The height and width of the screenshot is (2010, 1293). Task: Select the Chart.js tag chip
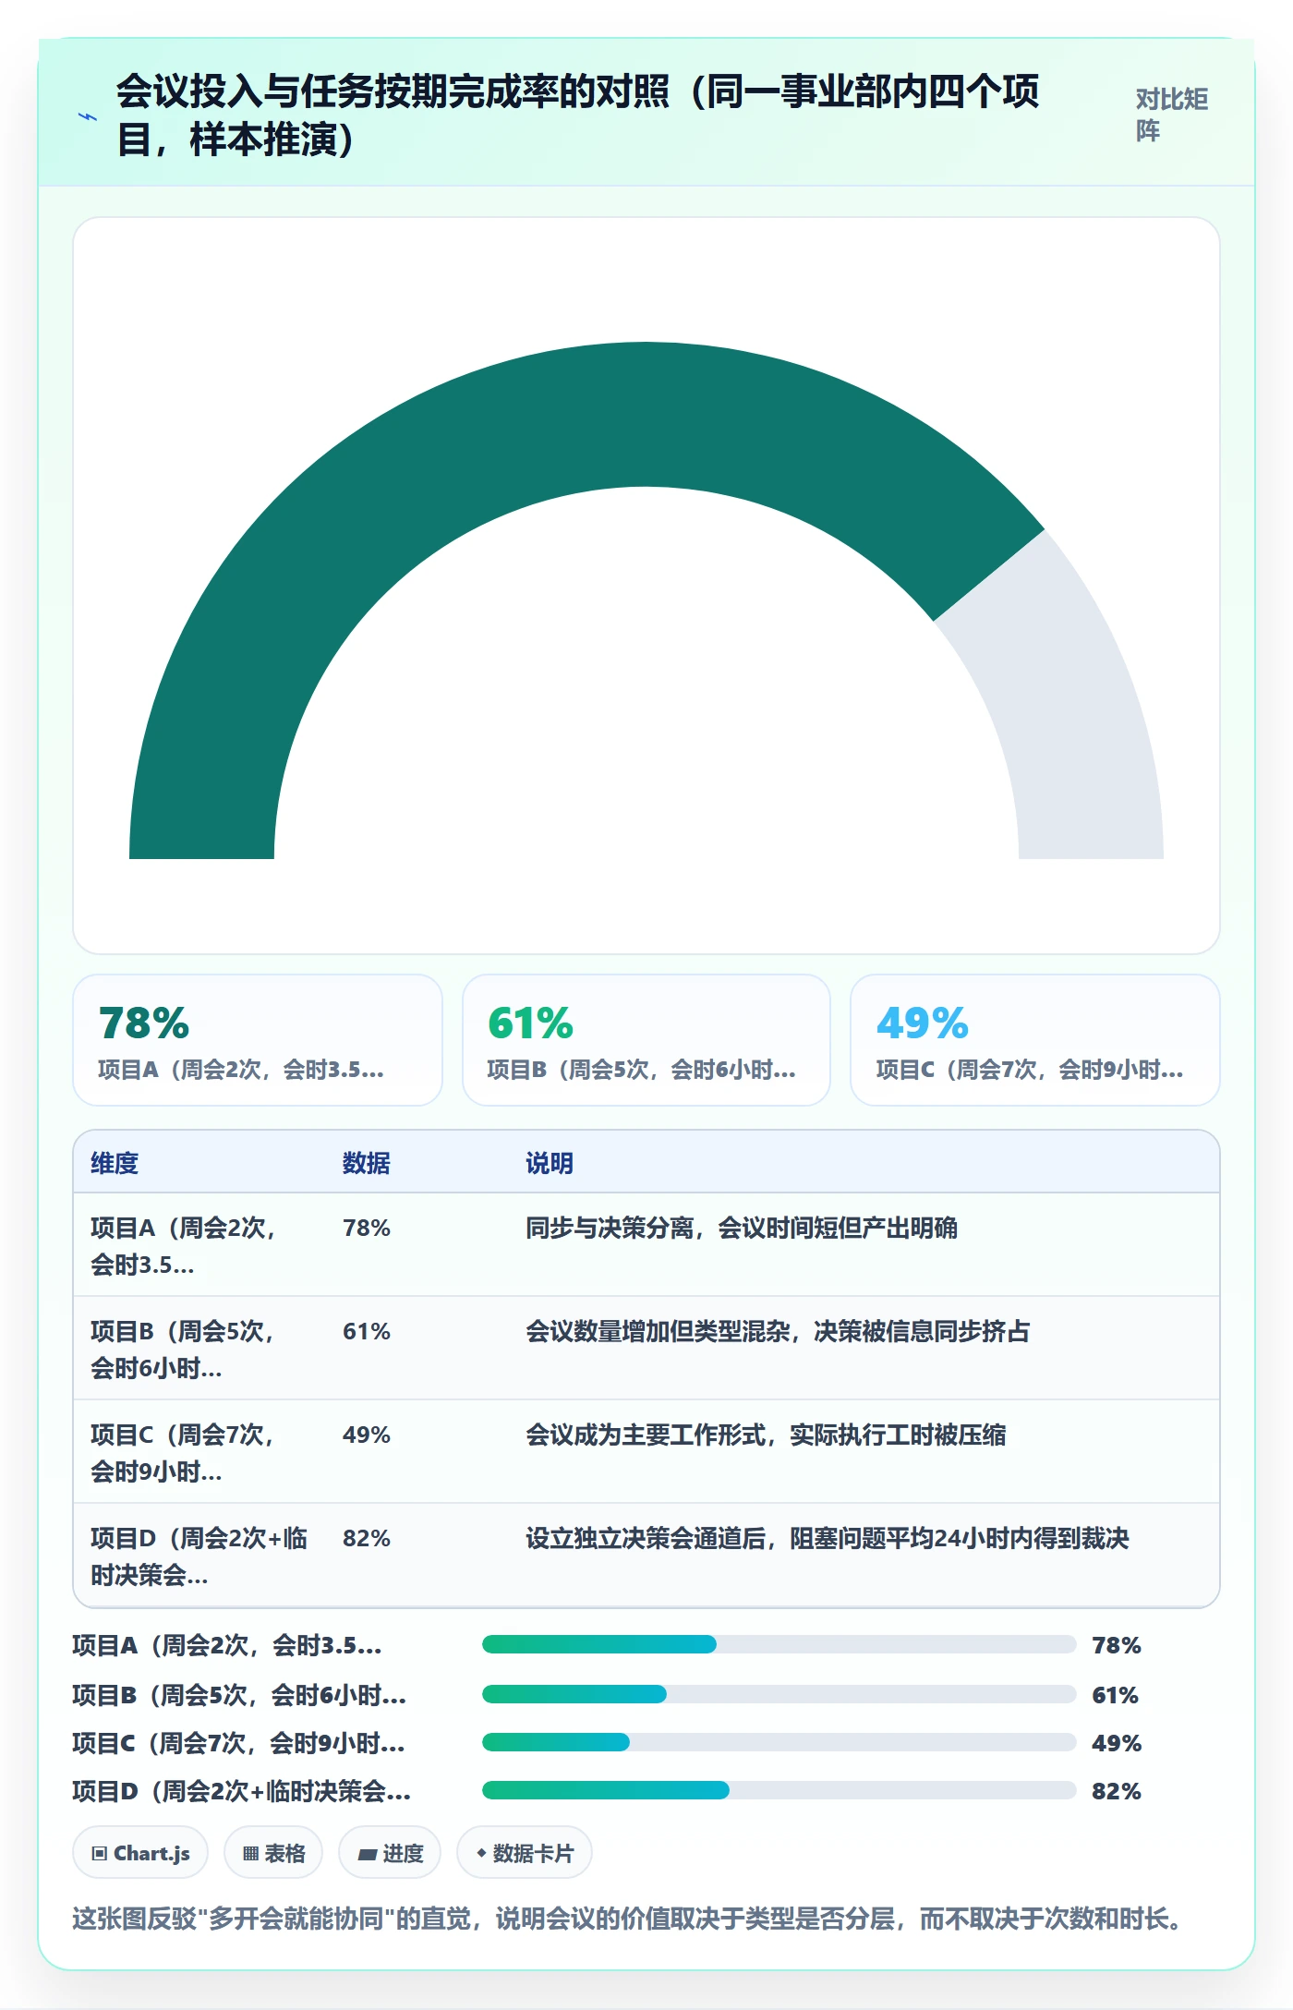pos(140,1853)
